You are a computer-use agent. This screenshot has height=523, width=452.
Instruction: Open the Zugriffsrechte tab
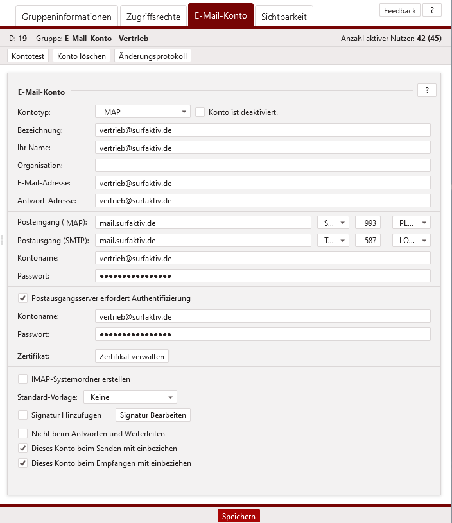click(153, 17)
